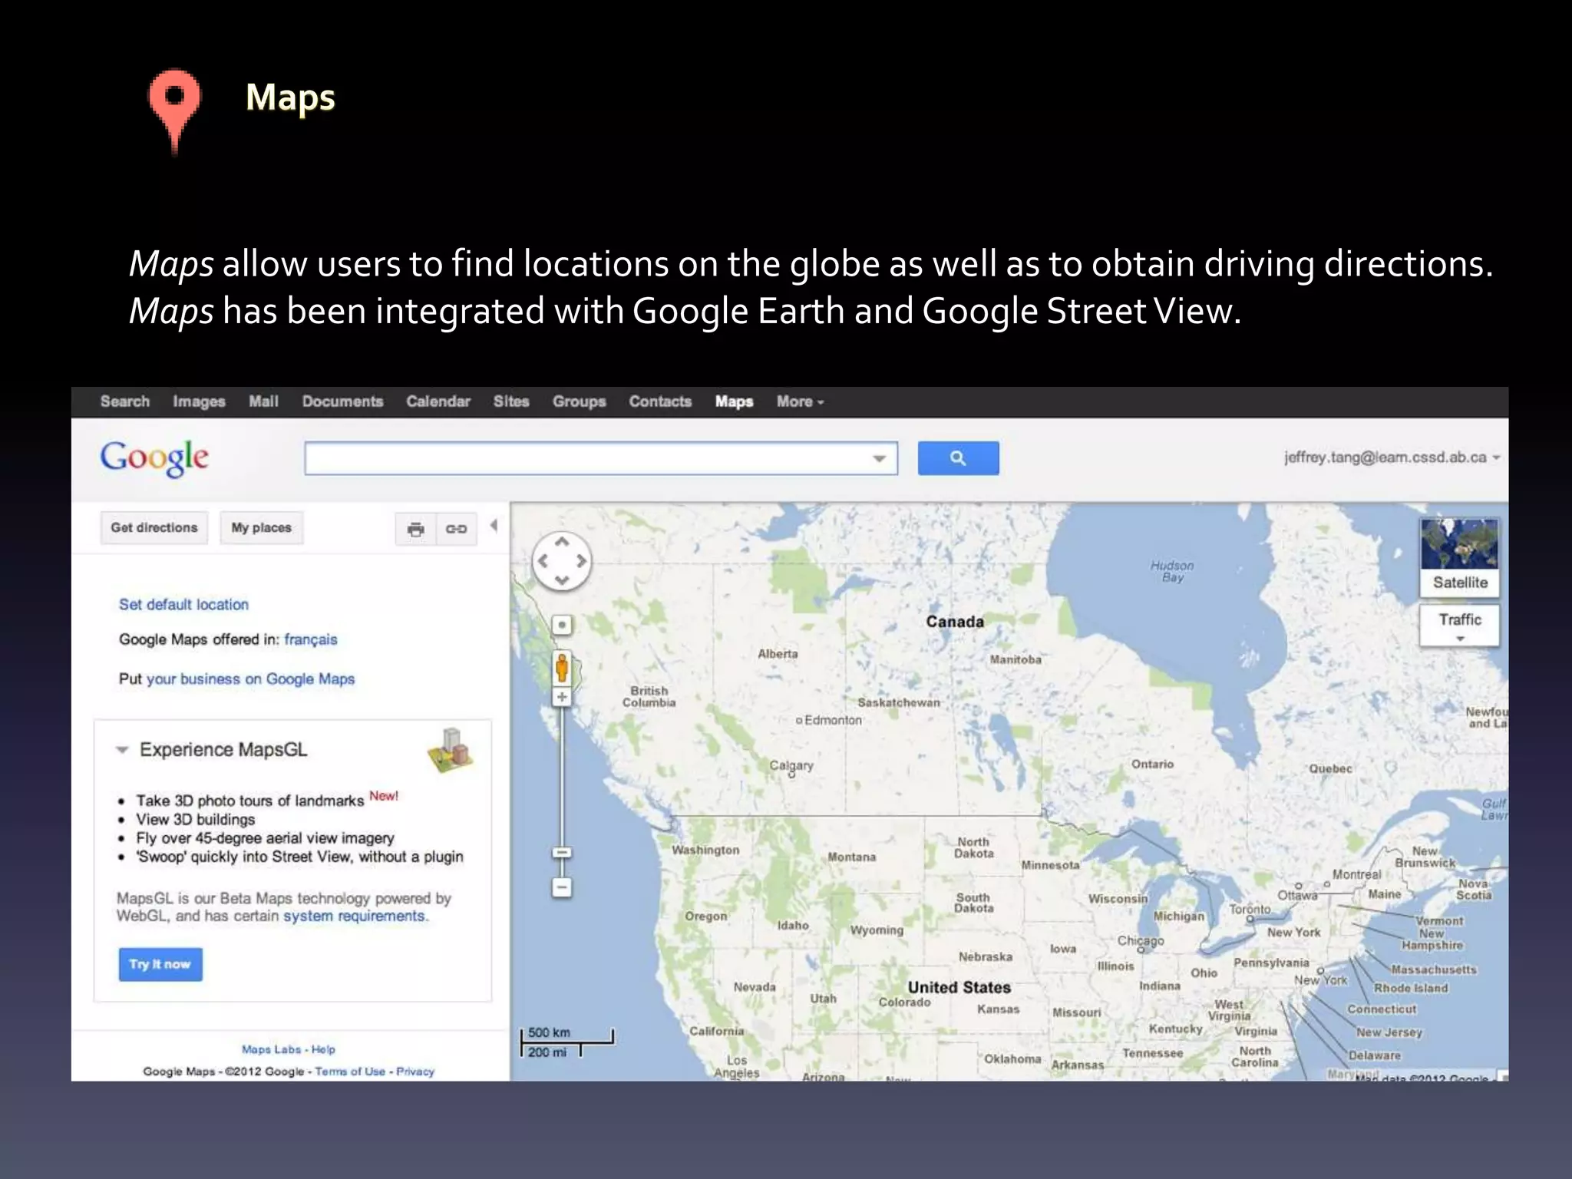Screen dimensions: 1572x1179
Task: Open the jeffrey.tang account dropdown
Action: 1392,457
